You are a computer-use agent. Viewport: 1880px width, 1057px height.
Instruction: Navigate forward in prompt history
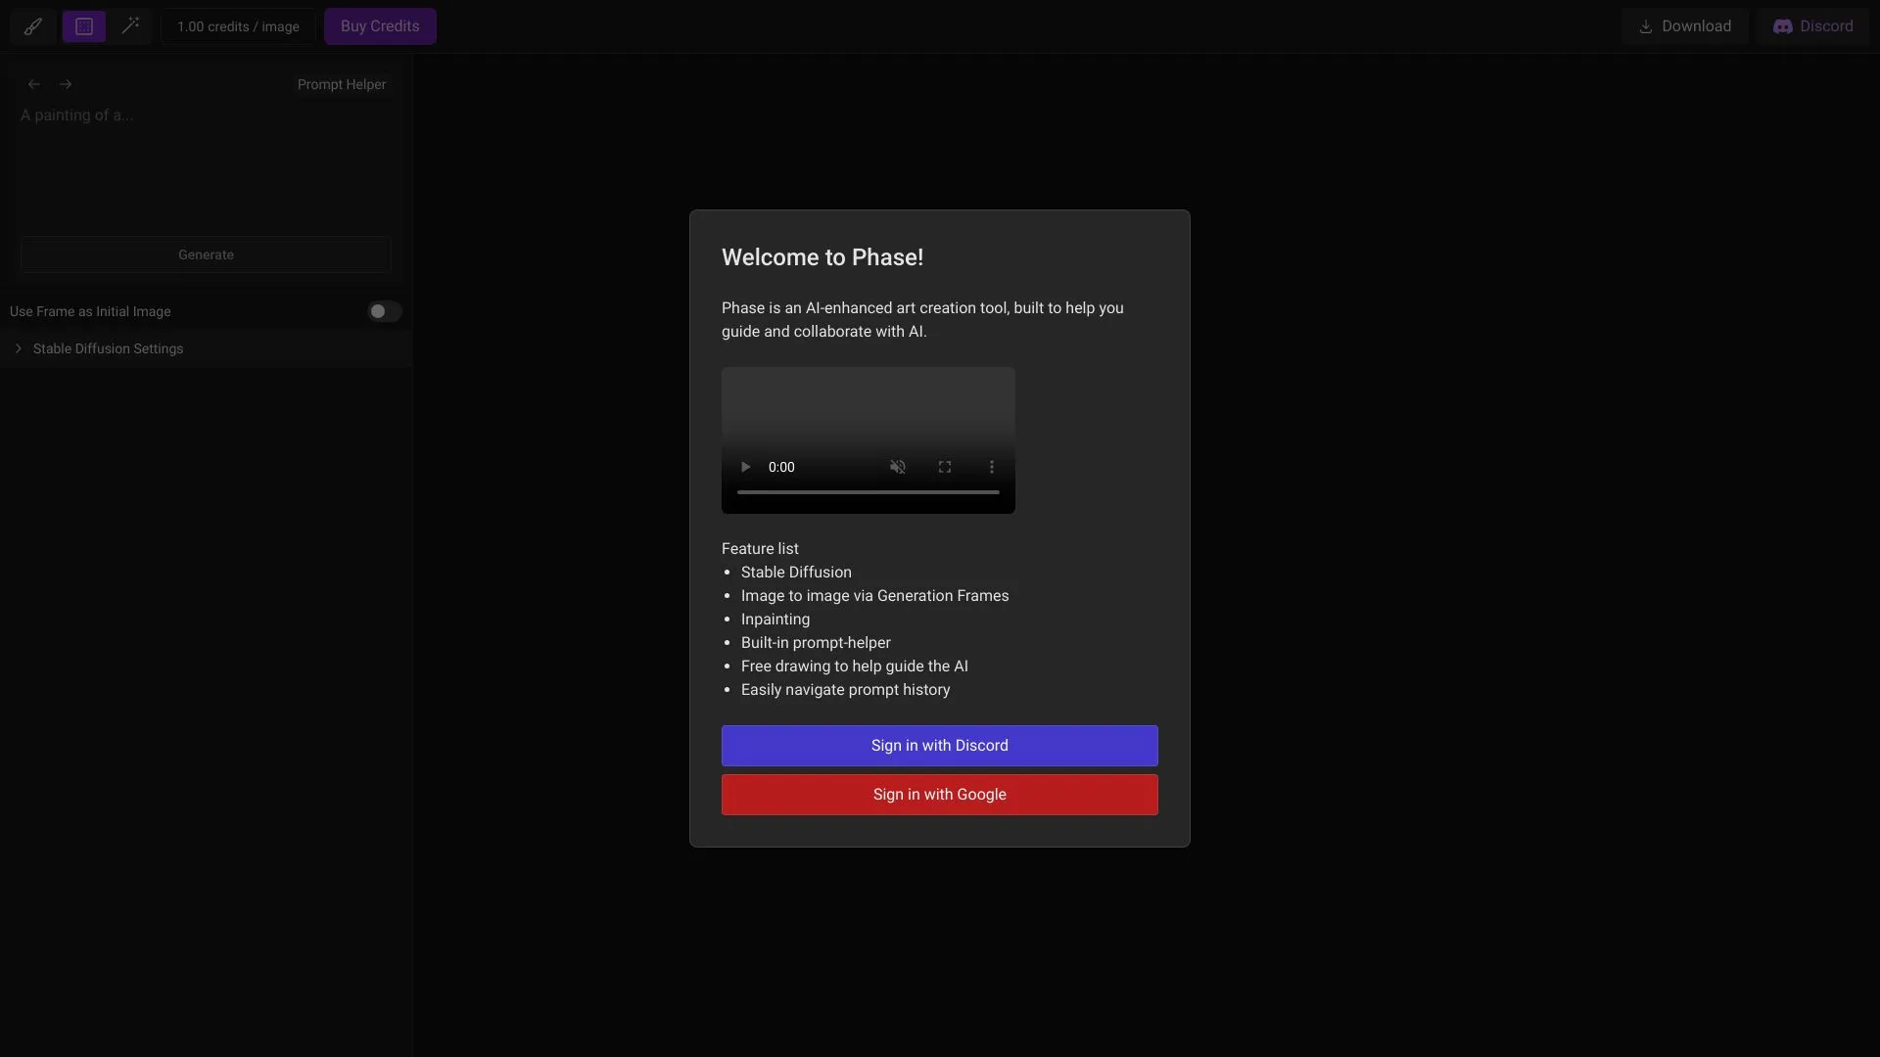66,84
